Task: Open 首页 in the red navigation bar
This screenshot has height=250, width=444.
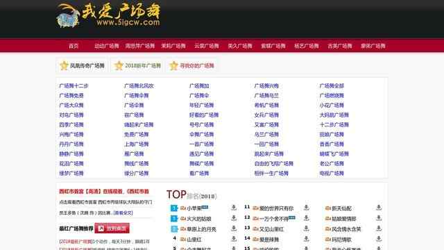Action: [x=74, y=46]
